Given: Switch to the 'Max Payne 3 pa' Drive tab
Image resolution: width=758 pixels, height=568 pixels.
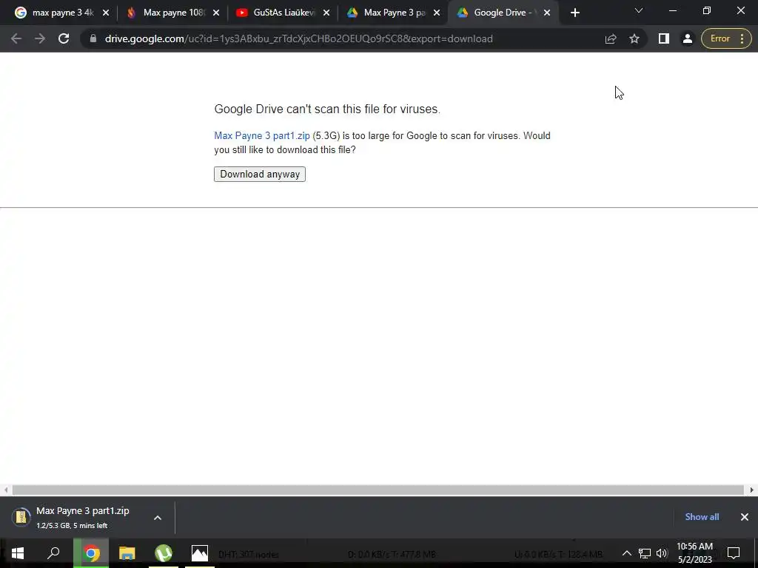Looking at the screenshot, I should tap(393, 13).
